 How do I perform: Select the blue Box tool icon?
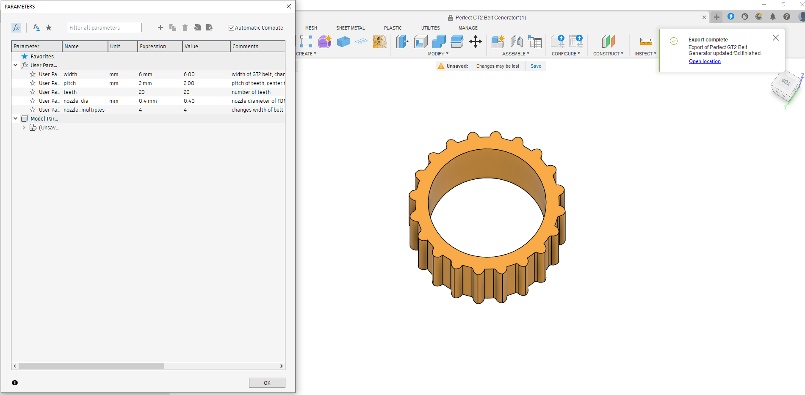point(343,41)
